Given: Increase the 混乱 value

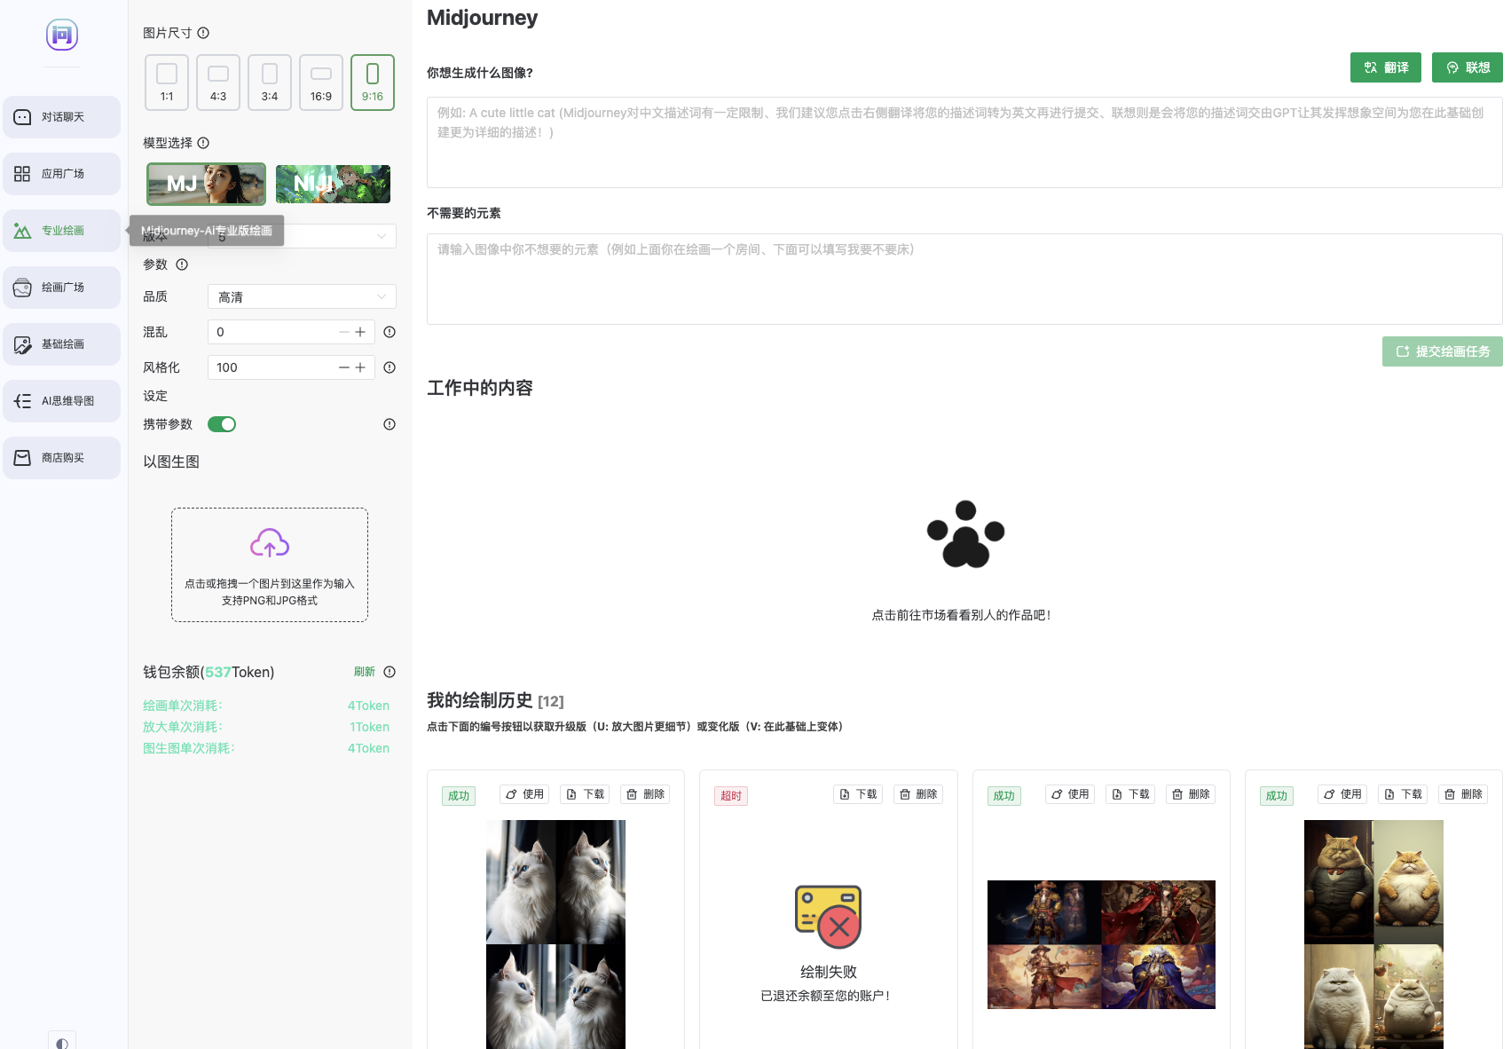Looking at the screenshot, I should tap(360, 332).
